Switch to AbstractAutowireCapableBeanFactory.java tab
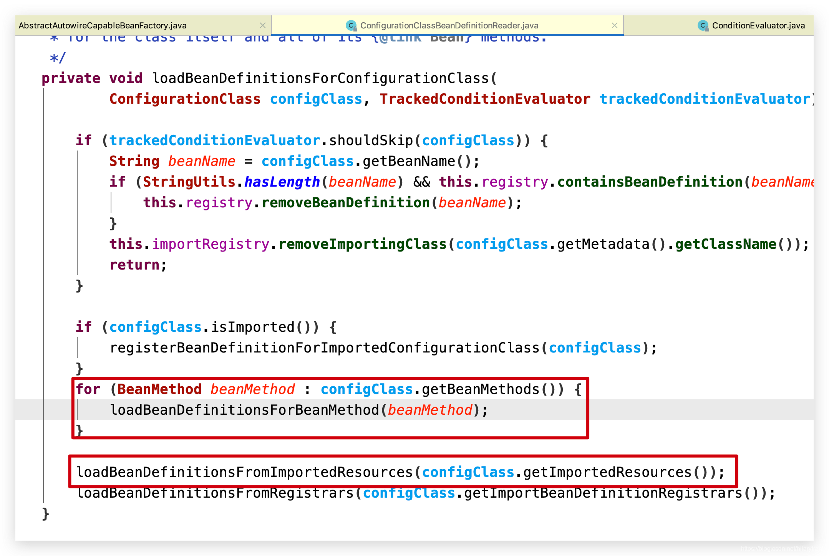829x556 pixels. pyautogui.click(x=102, y=25)
